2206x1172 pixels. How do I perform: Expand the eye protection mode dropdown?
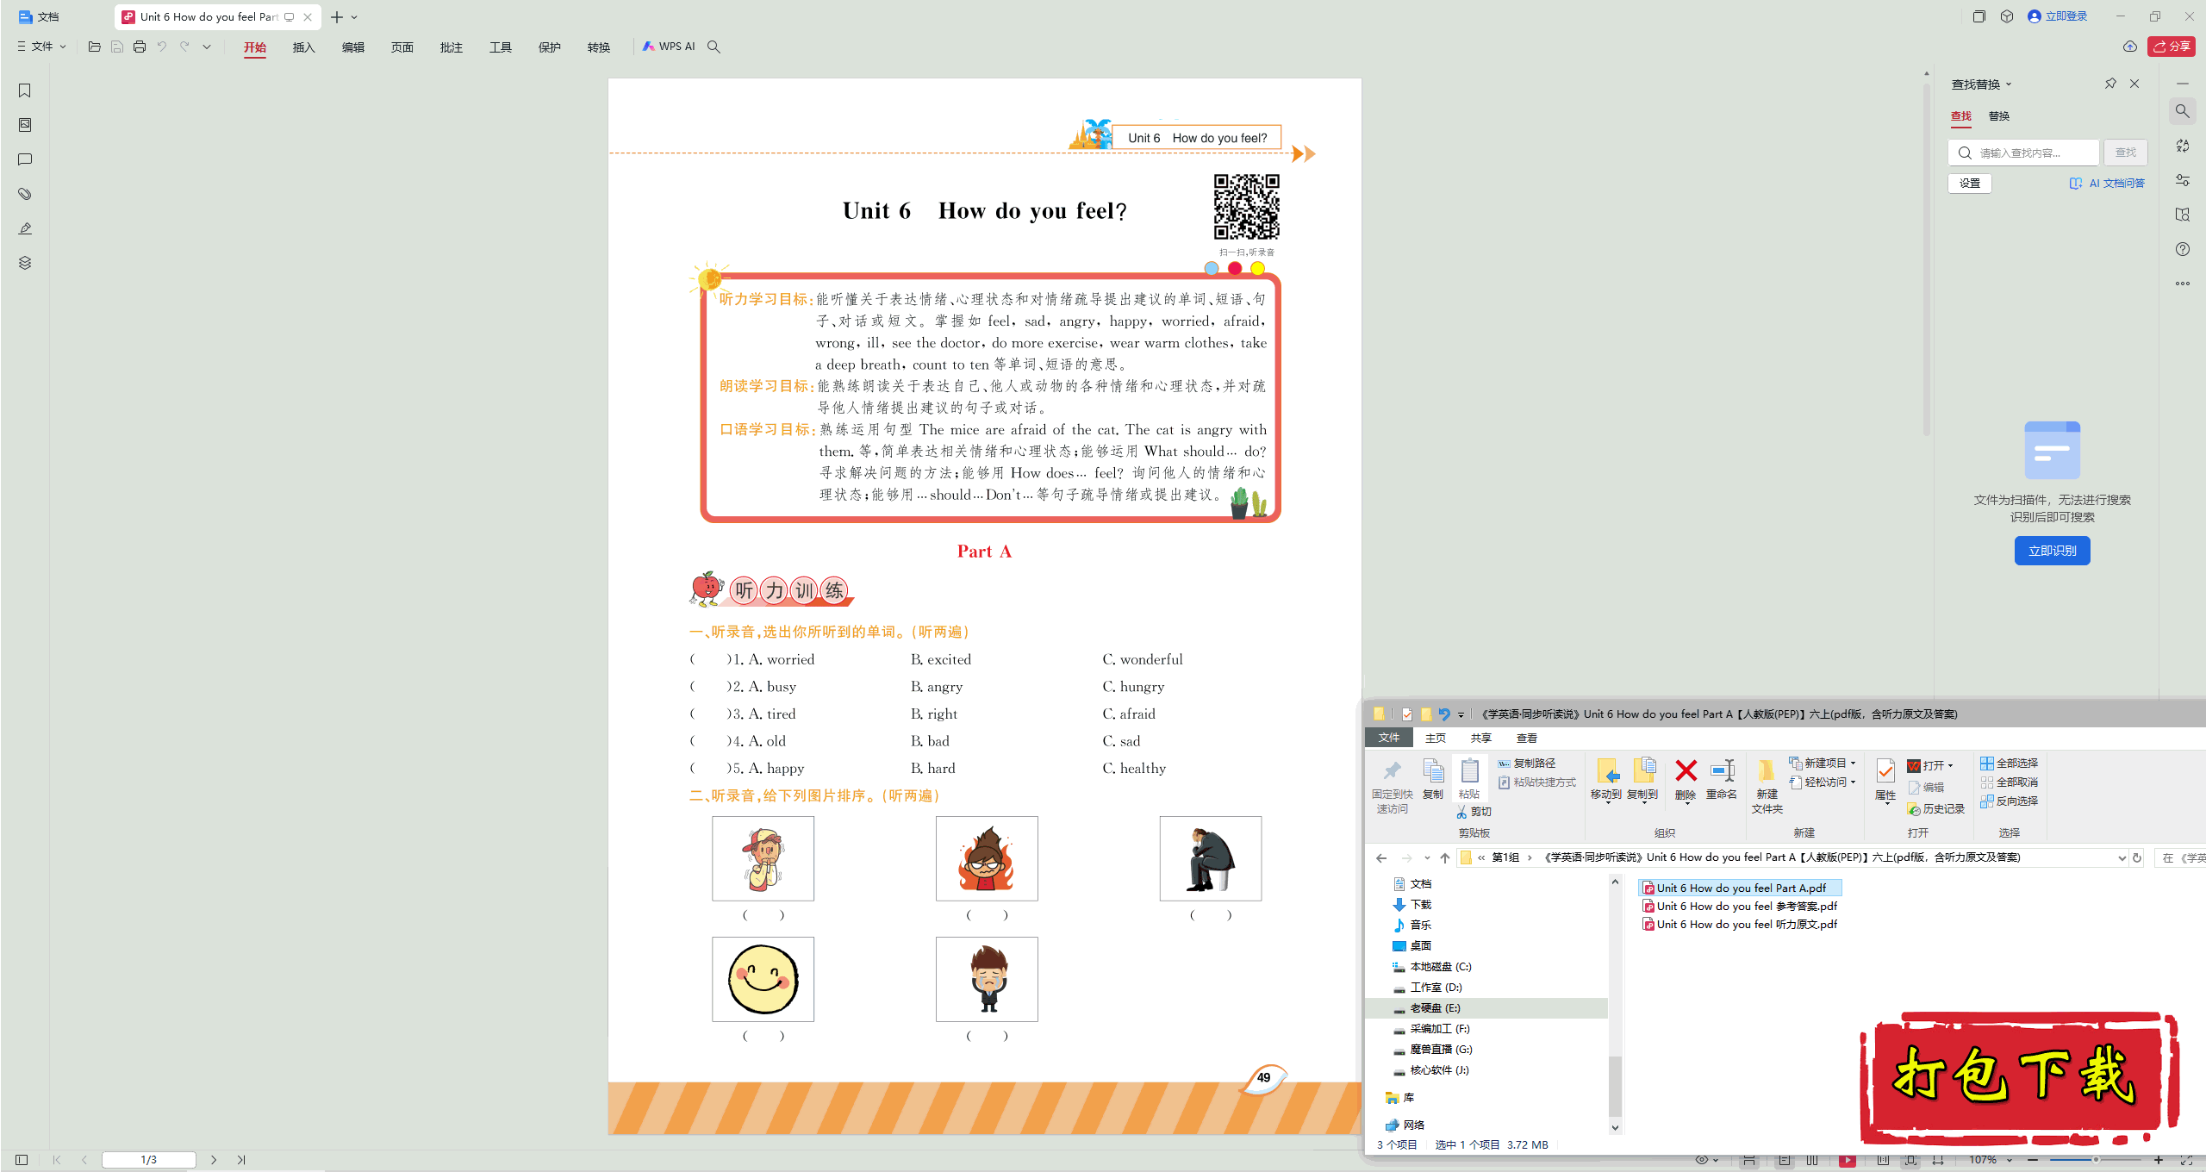point(1716,1160)
